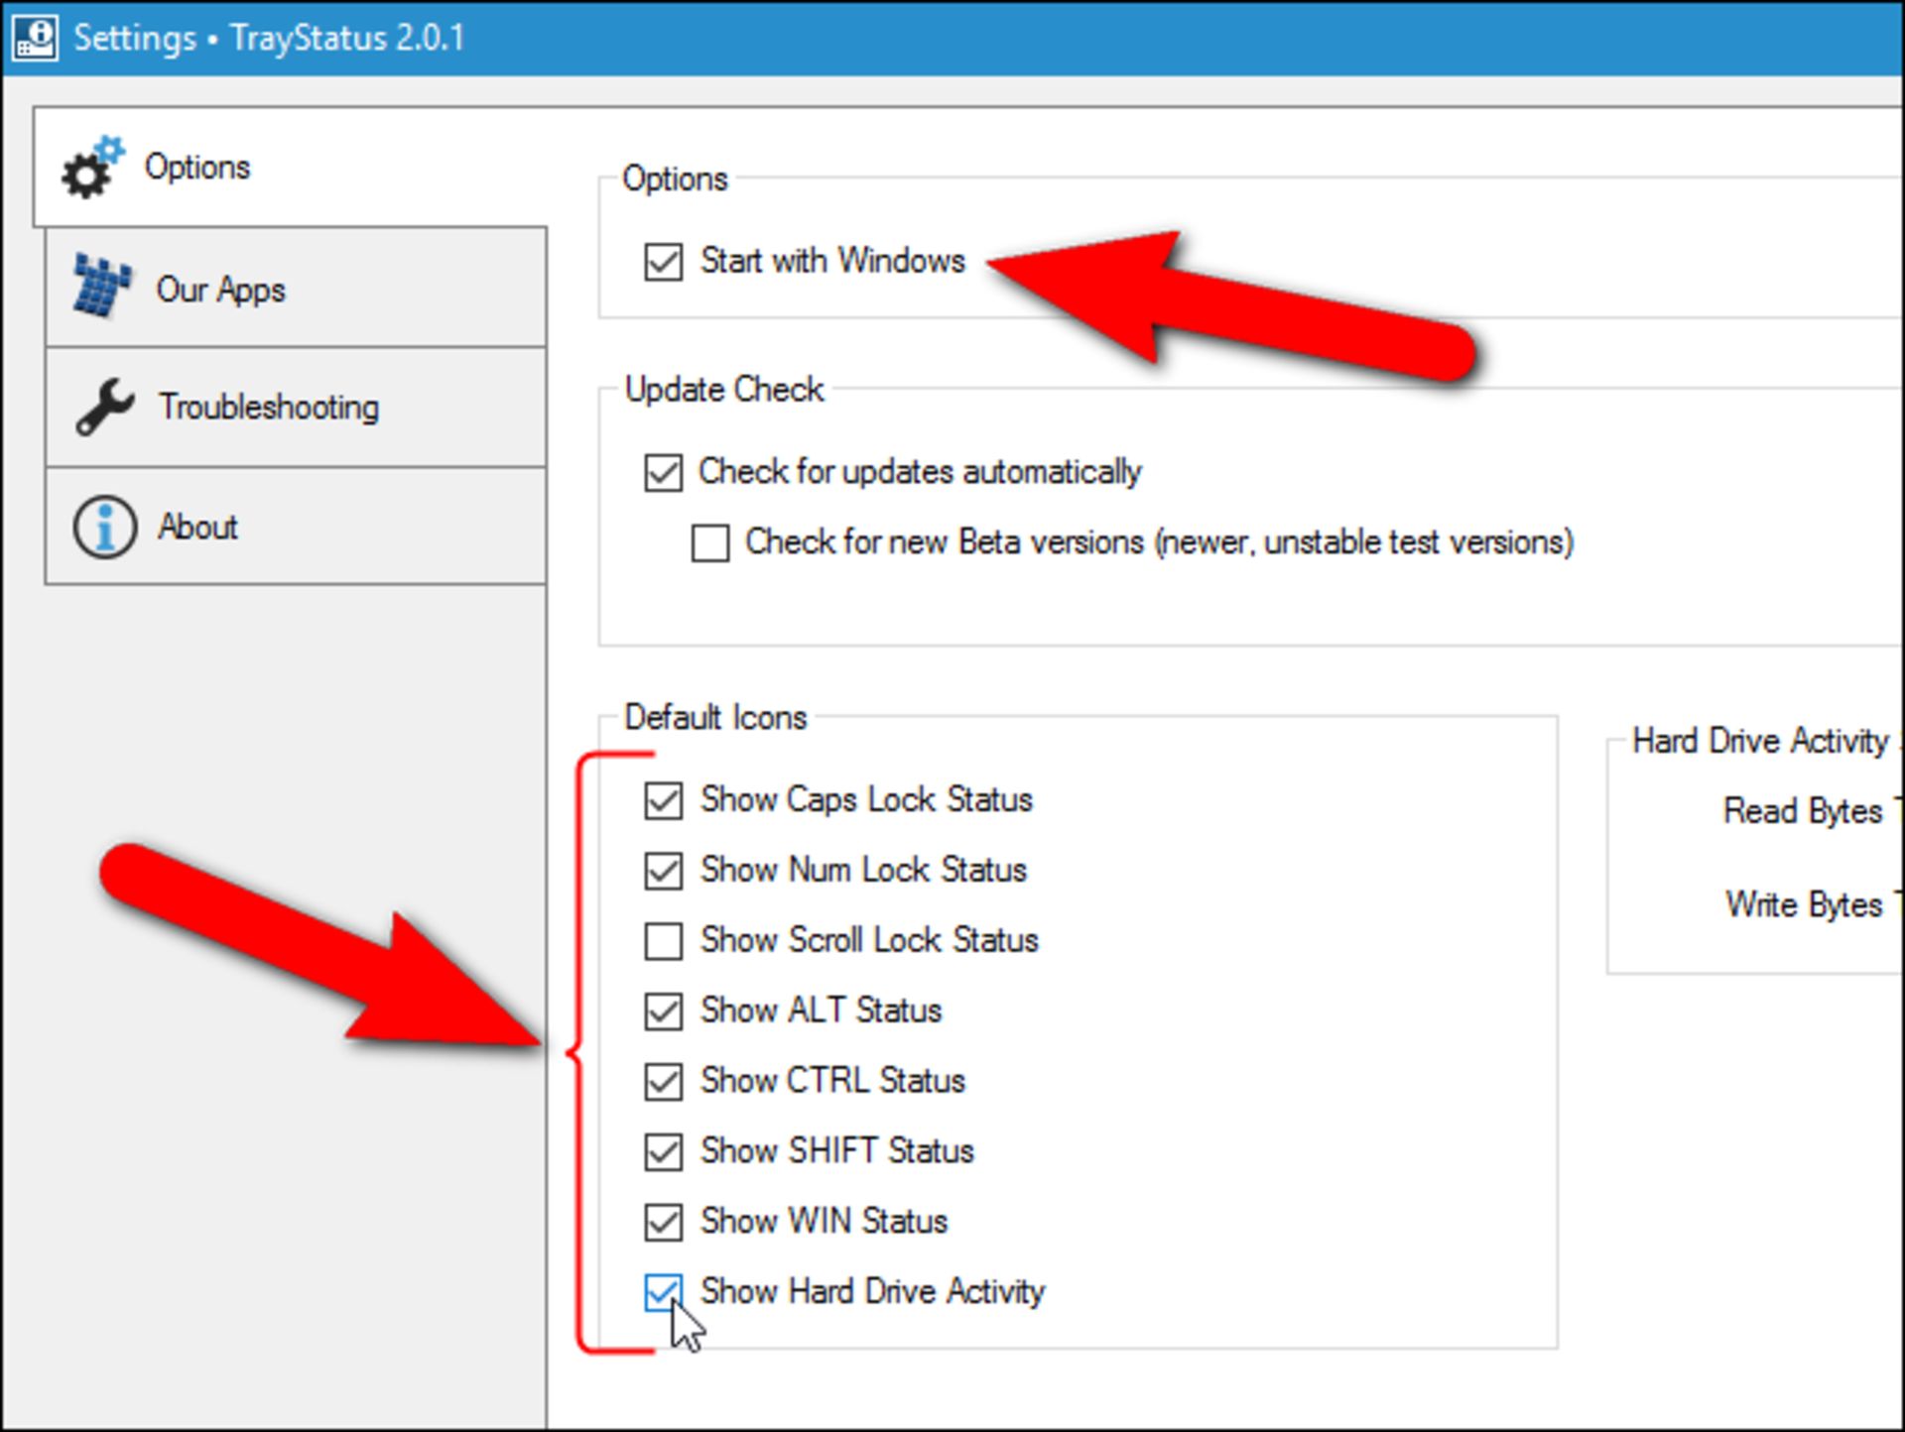Switch to the Our Apps tab
Image resolution: width=1905 pixels, height=1432 pixels.
[220, 290]
